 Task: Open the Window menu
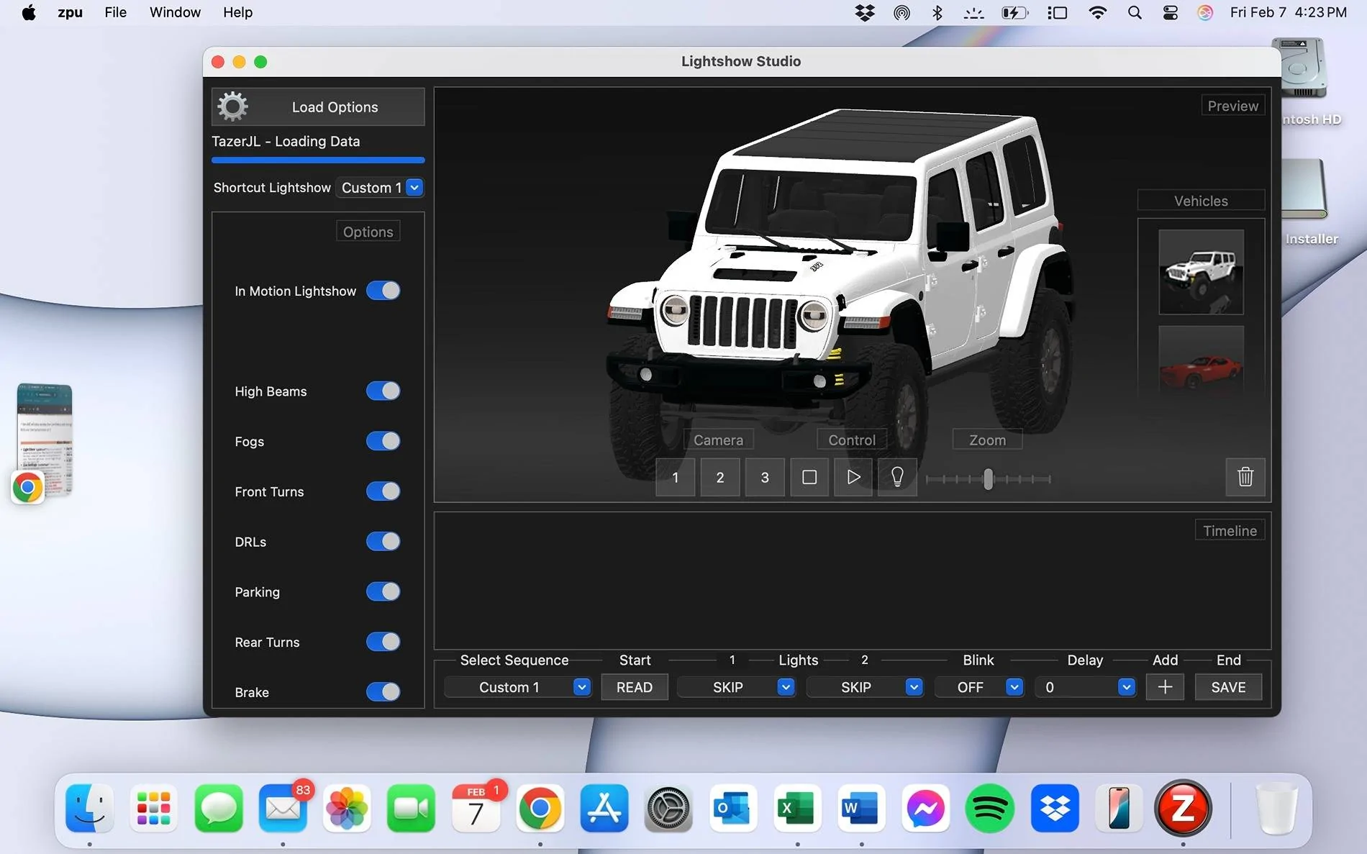point(175,12)
